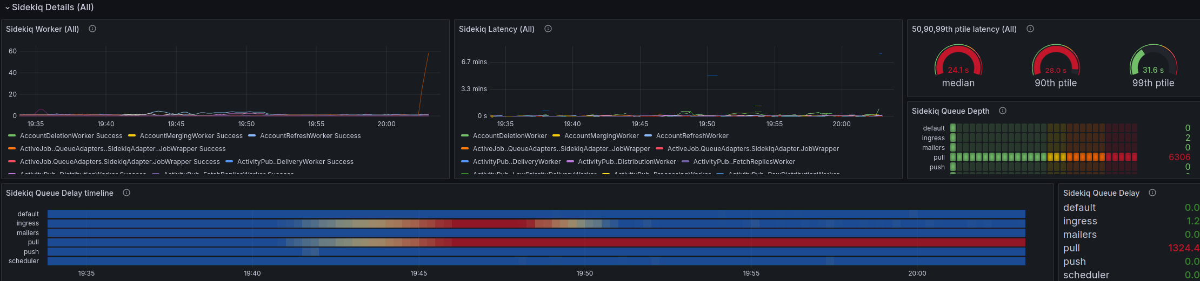Open the Sidekiq Queue Delay timeline info icon
1200x281 pixels.
tap(126, 193)
